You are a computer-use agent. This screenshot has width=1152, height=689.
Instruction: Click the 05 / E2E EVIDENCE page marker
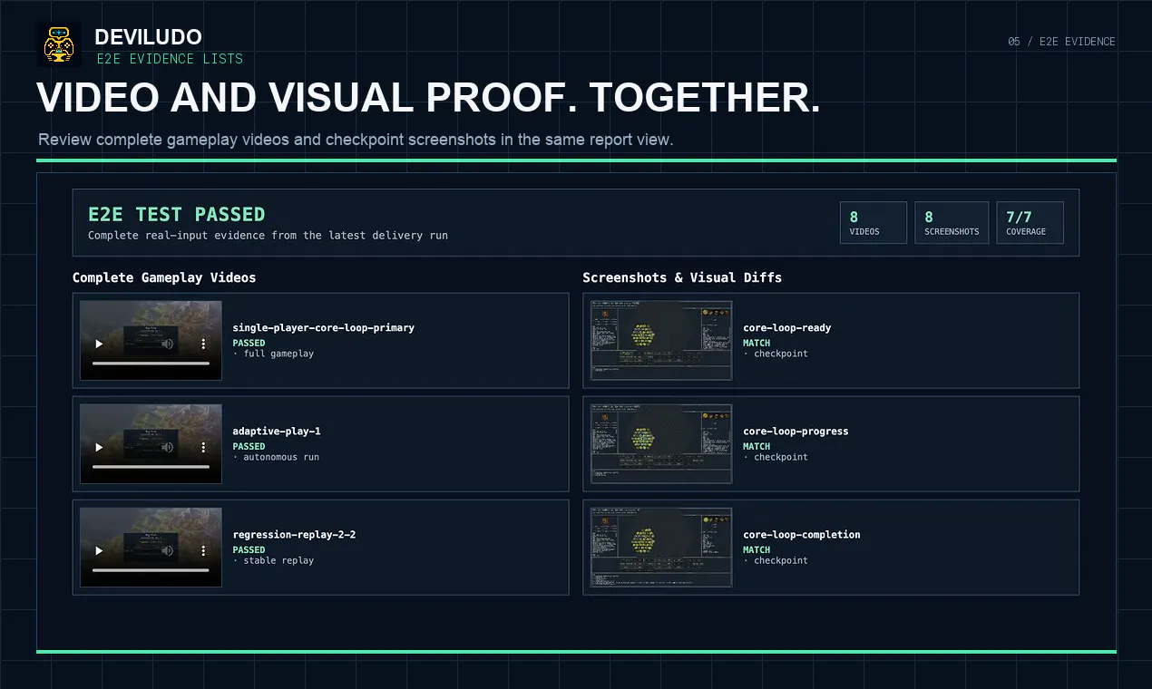pyautogui.click(x=1061, y=42)
